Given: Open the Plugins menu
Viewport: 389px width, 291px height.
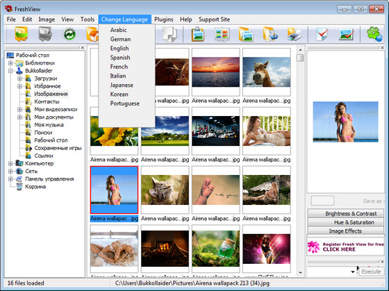Looking at the screenshot, I should click(164, 19).
